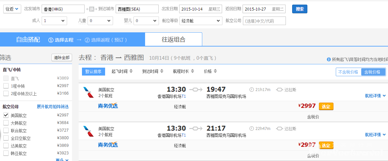Click sort arrows next to 价格
The height and width of the screenshot is (161, 388).
point(215,71)
